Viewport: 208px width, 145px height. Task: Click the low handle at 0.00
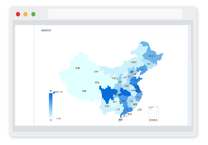click(54, 118)
